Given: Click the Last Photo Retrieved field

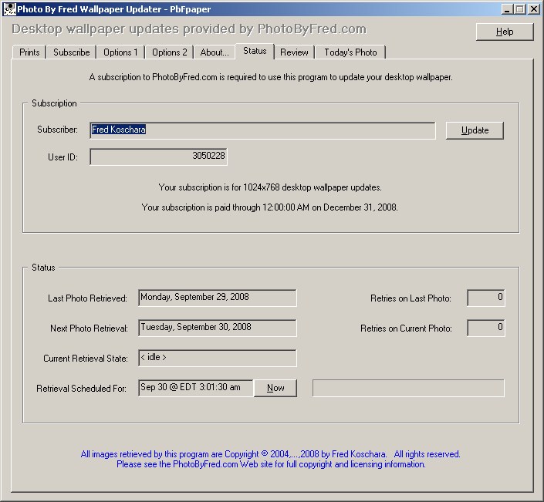Looking at the screenshot, I should 218,298.
